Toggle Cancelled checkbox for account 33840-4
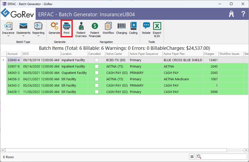The height and width of the screenshot is (162, 249). 97,60
